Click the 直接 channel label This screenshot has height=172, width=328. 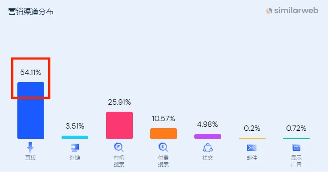[x=31, y=158]
